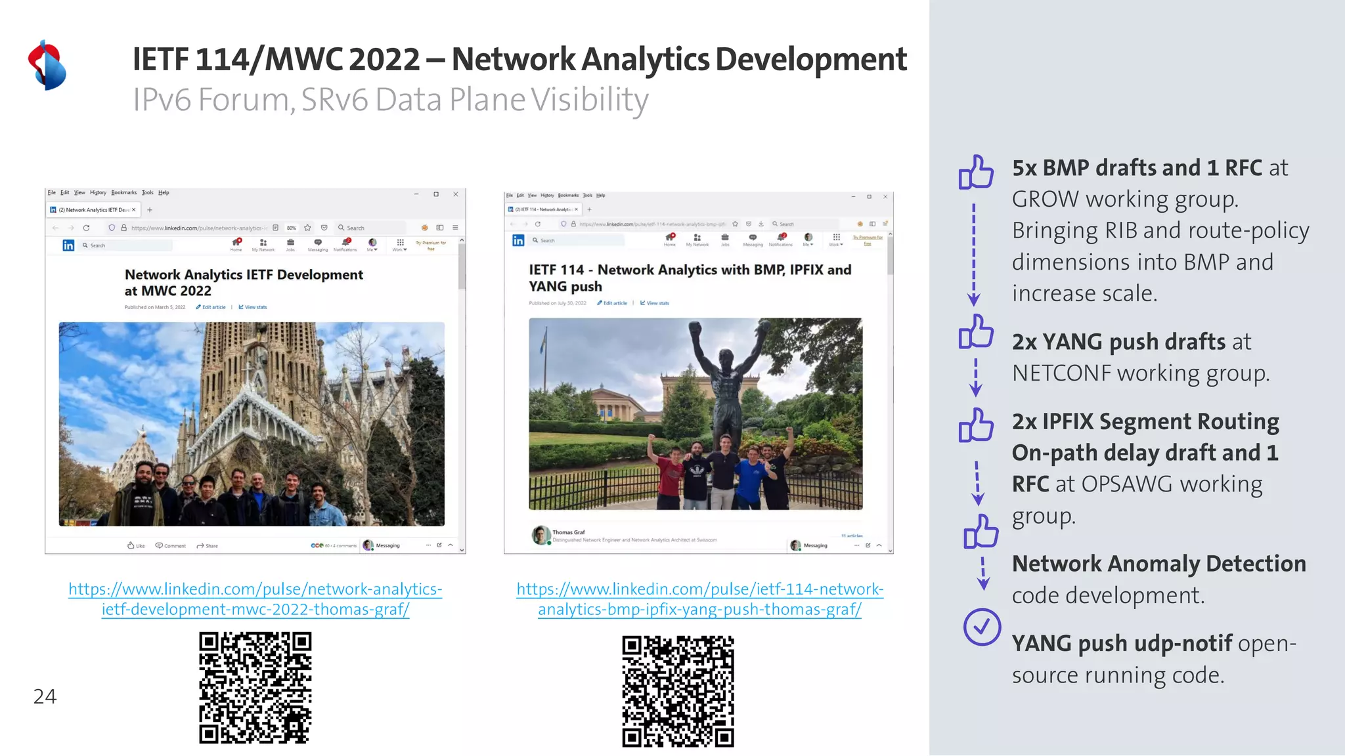Select Network Analytics IETF tab in left browser
The image size is (1345, 756).
[x=93, y=210]
